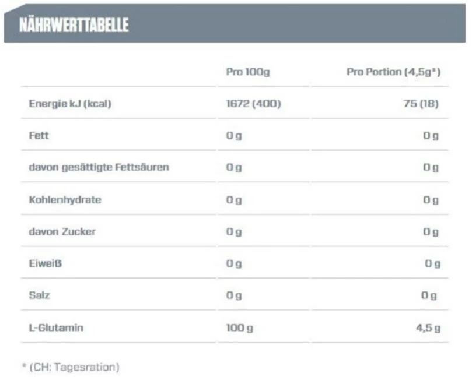Click the Fett value in Pro 100g column
The image size is (472, 377).
[234, 135]
